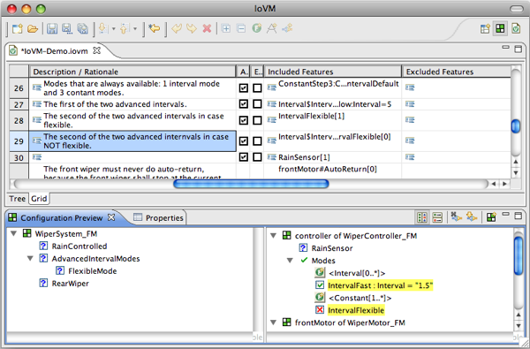Screen dimensions: 530x349
Task: Click the right pane's vertical scrollbar thumb
Action: pyautogui.click(x=519, y=256)
